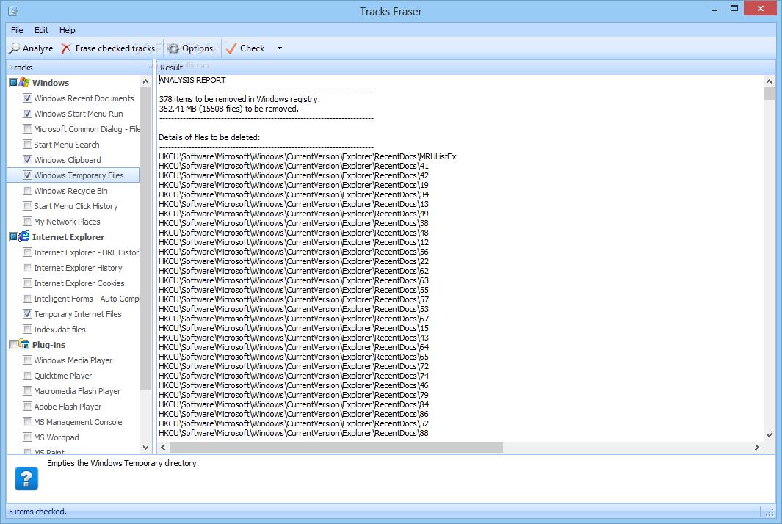The image size is (782, 524).
Task: Check Macromedia Flash Player box
Action: pos(27,391)
